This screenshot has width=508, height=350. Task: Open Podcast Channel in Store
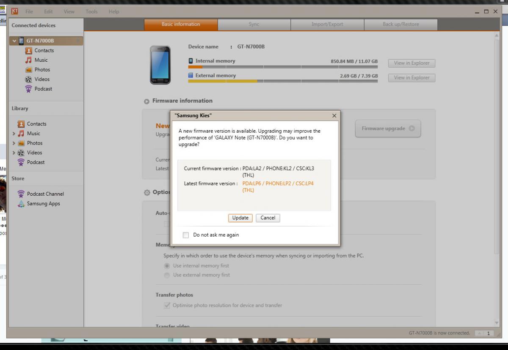point(45,194)
